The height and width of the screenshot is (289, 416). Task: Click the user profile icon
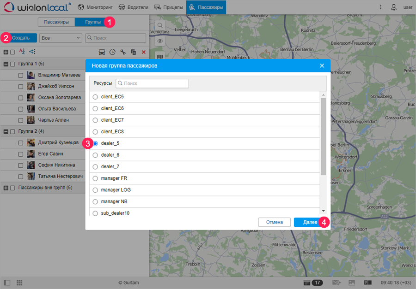tap(394, 7)
